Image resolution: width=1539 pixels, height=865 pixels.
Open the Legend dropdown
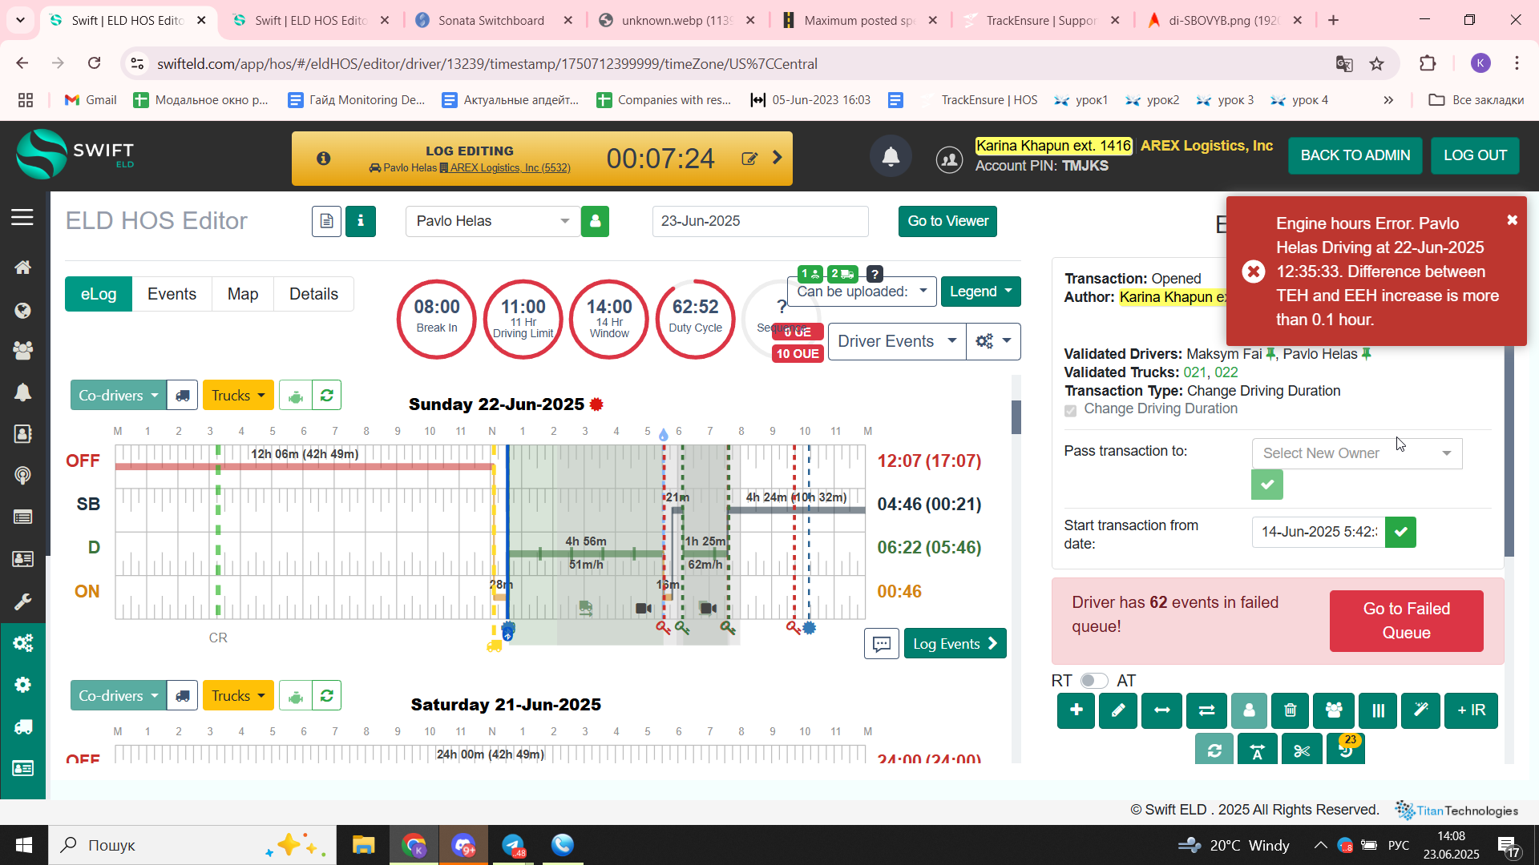980,292
